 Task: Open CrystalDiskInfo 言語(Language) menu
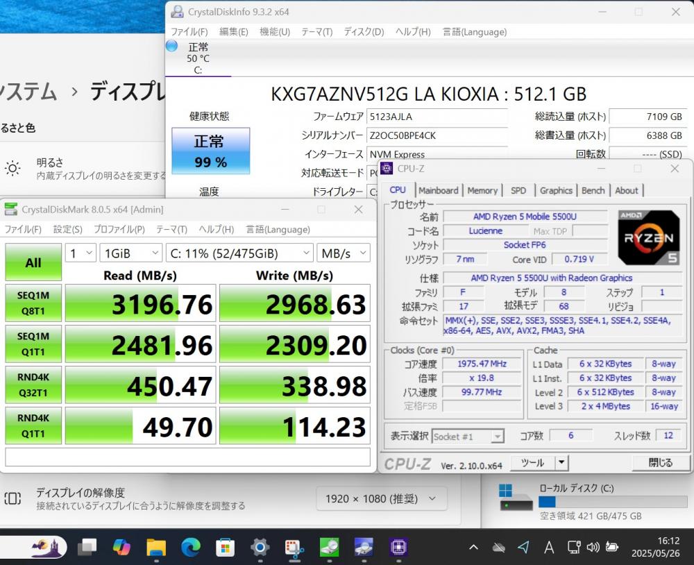(x=475, y=32)
